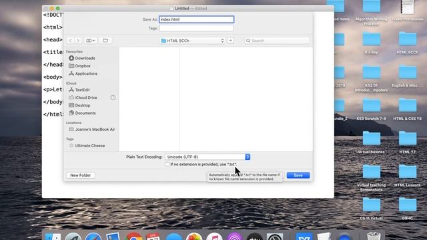Select the Travel Permission document on desktop

(408, 11)
